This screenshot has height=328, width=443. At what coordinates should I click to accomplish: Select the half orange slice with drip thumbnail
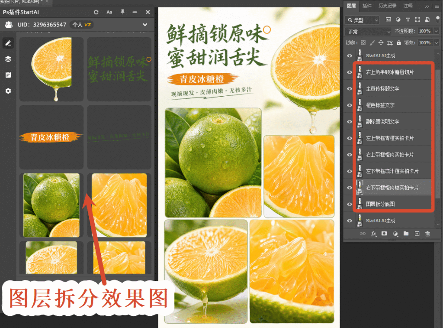click(x=51, y=69)
